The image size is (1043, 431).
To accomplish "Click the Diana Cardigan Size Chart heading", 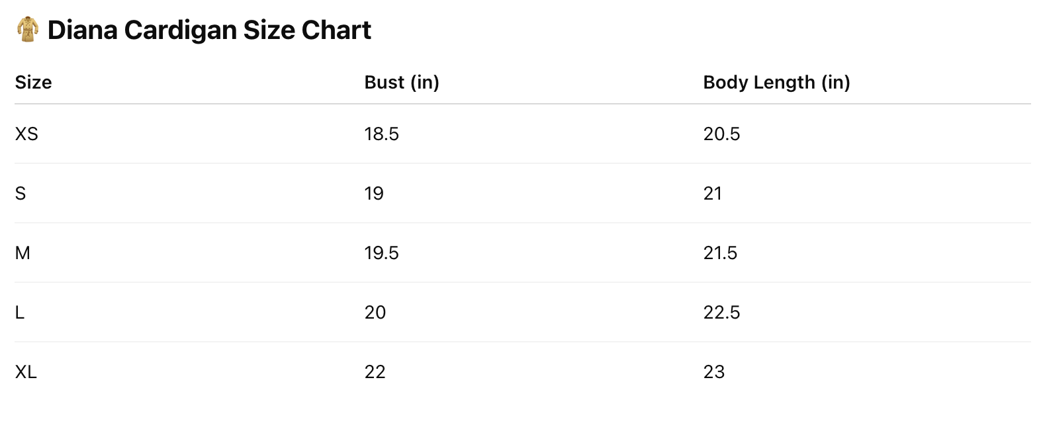I will click(209, 30).
